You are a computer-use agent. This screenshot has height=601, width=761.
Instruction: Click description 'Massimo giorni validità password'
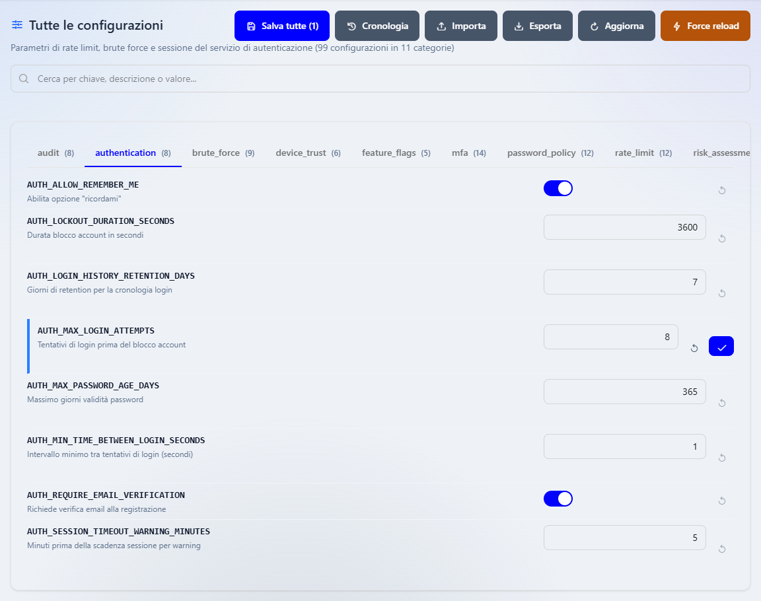pos(85,400)
